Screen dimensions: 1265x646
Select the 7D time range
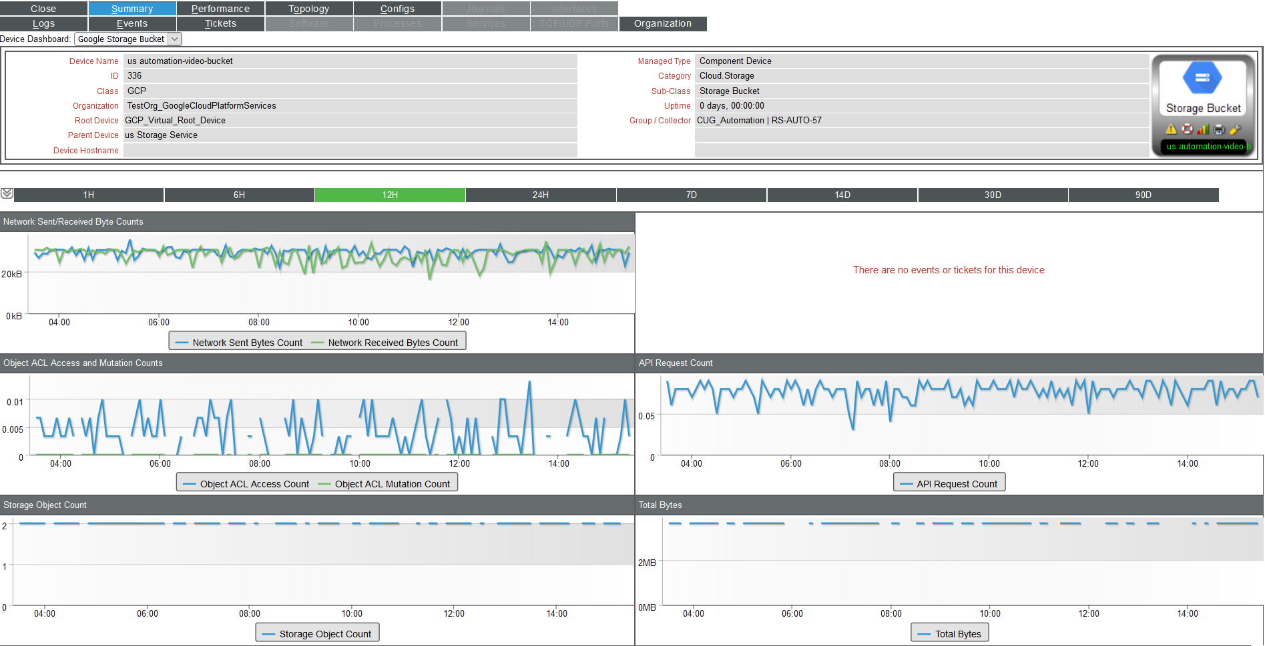pos(692,194)
